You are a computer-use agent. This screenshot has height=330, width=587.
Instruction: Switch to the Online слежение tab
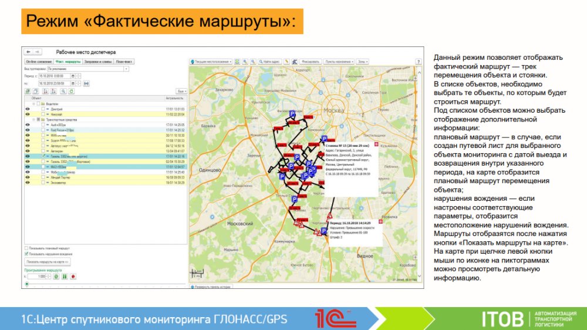[38, 61]
